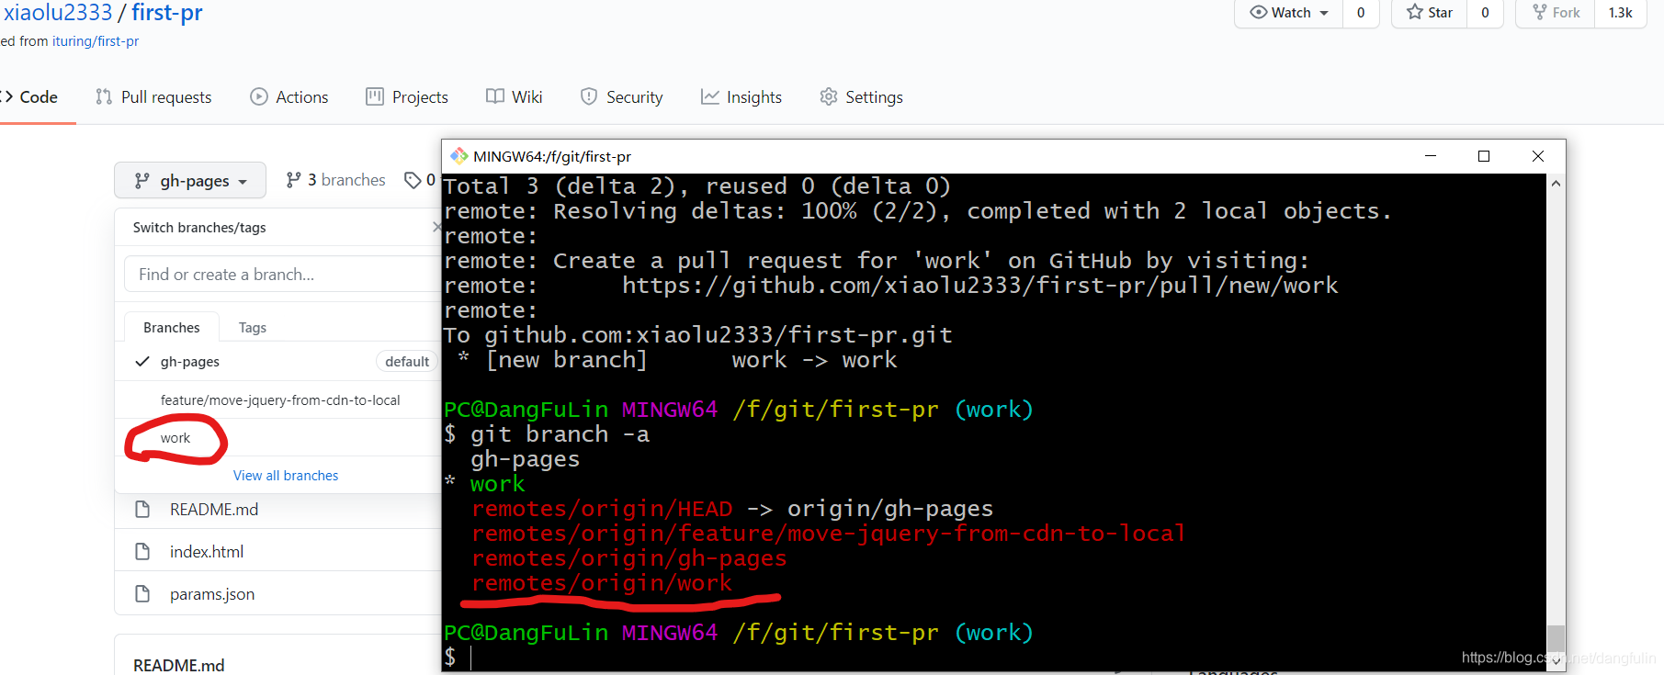
Task: Open index.html file
Action: [x=207, y=552]
